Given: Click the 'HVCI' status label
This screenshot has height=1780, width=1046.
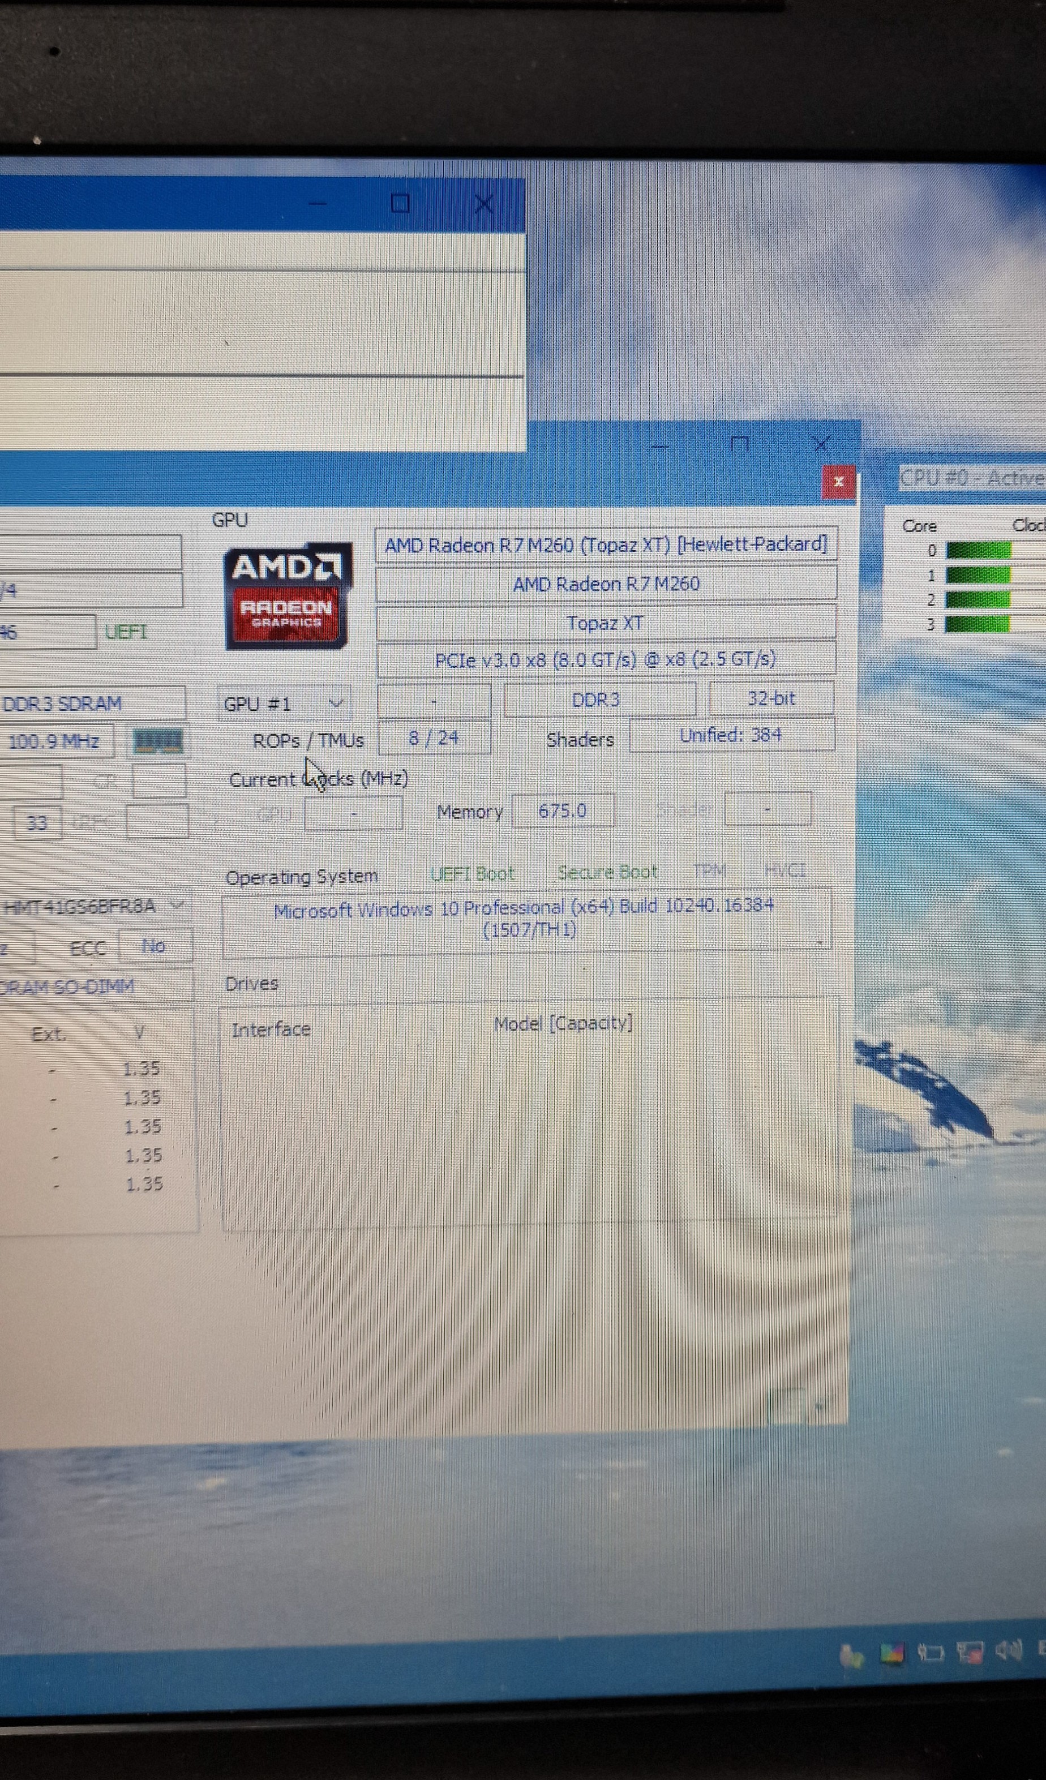Looking at the screenshot, I should point(784,870).
